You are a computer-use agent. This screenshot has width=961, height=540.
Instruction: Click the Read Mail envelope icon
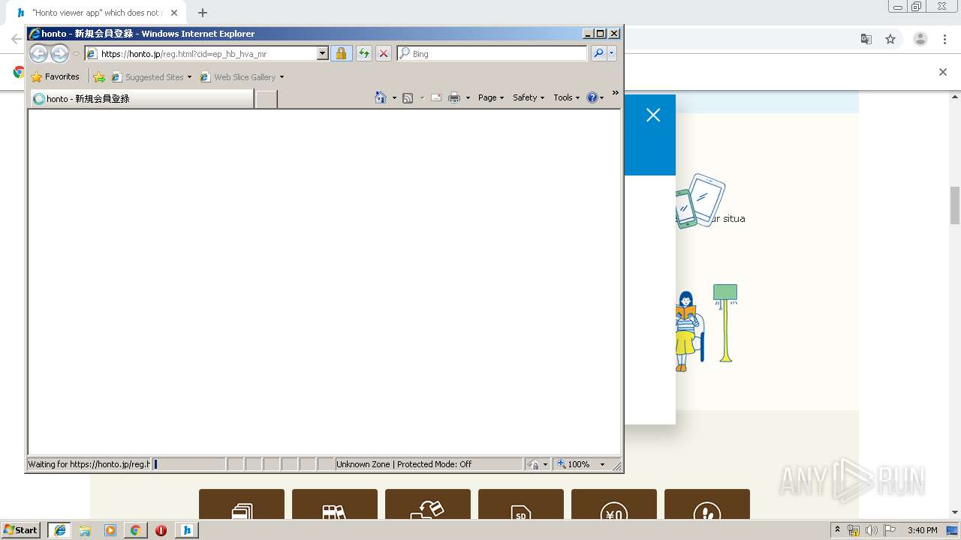tap(435, 97)
